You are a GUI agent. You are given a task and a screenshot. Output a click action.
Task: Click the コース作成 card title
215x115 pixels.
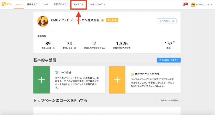click(65, 73)
